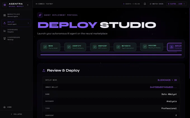Click the OWNER WALLET row label
This screenshot has height=118, width=190.
tap(52, 87)
